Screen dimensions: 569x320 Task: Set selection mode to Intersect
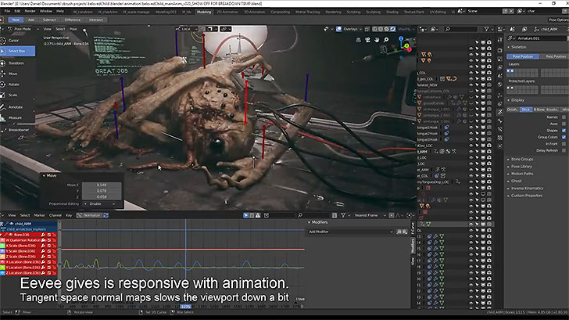point(96,20)
